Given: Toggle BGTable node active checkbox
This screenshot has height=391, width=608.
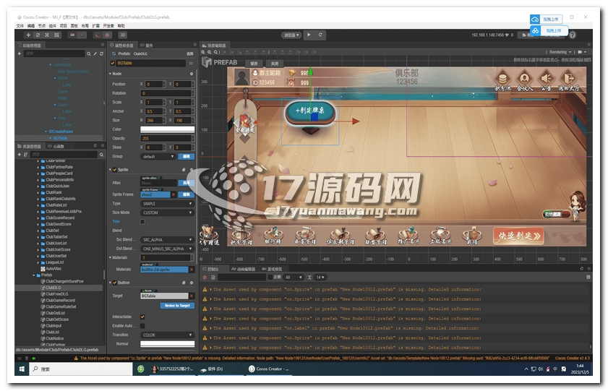Looking at the screenshot, I should point(113,63).
